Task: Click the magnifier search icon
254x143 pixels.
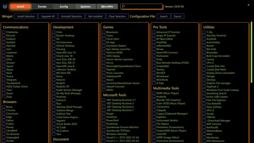Action: [x=123, y=6]
